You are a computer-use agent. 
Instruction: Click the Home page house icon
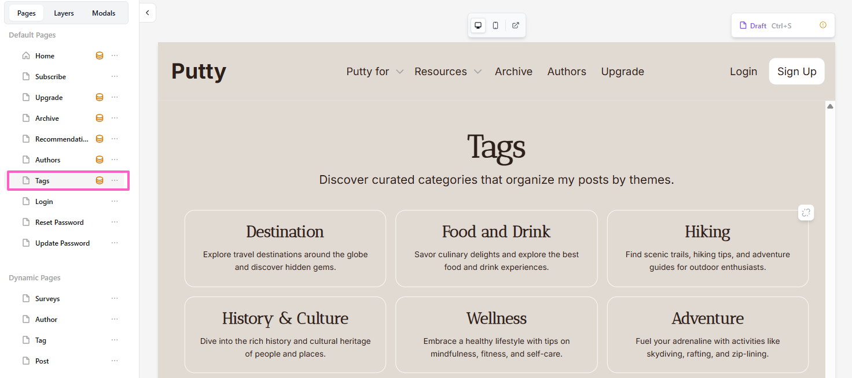pyautogui.click(x=25, y=56)
